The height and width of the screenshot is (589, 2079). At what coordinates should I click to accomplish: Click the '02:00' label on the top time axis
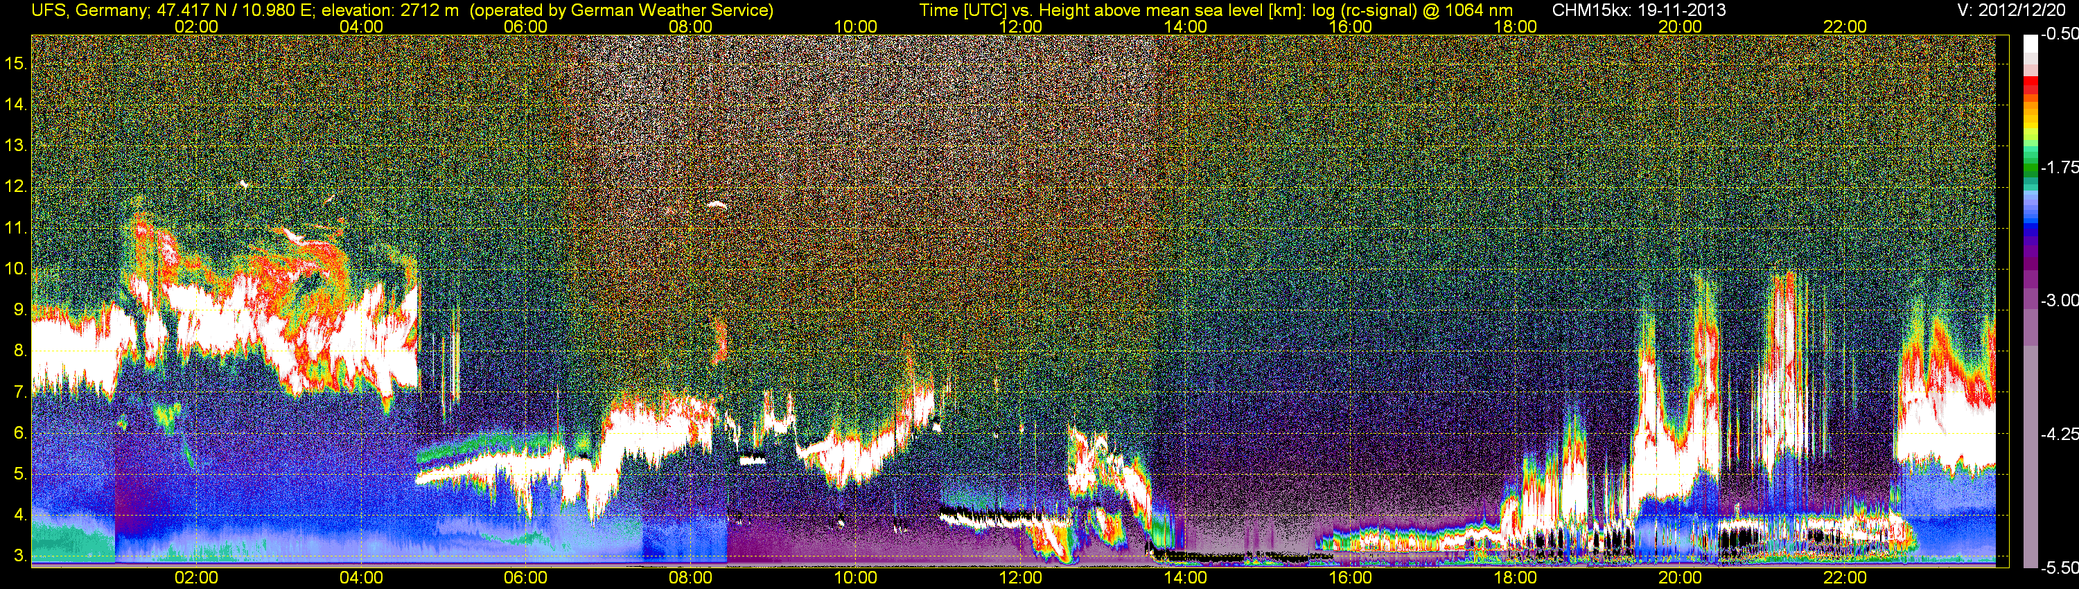[196, 26]
